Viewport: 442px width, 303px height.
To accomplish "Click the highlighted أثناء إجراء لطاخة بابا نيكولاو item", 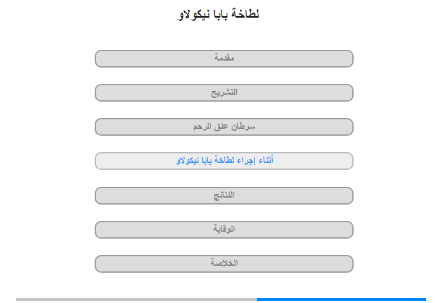I will point(224,161).
